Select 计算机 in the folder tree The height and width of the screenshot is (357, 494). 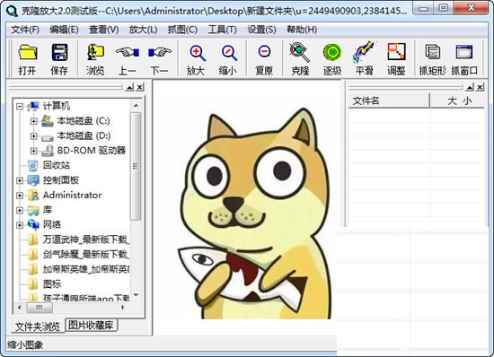click(56, 106)
